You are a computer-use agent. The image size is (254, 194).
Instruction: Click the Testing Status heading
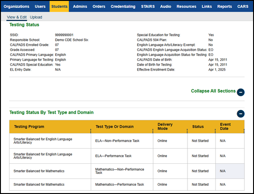click(x=24, y=25)
